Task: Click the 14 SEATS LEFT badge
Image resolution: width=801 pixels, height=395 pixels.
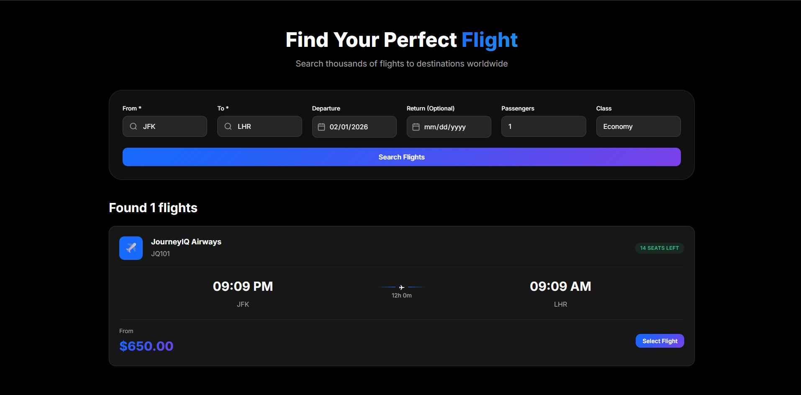Action: pos(659,248)
